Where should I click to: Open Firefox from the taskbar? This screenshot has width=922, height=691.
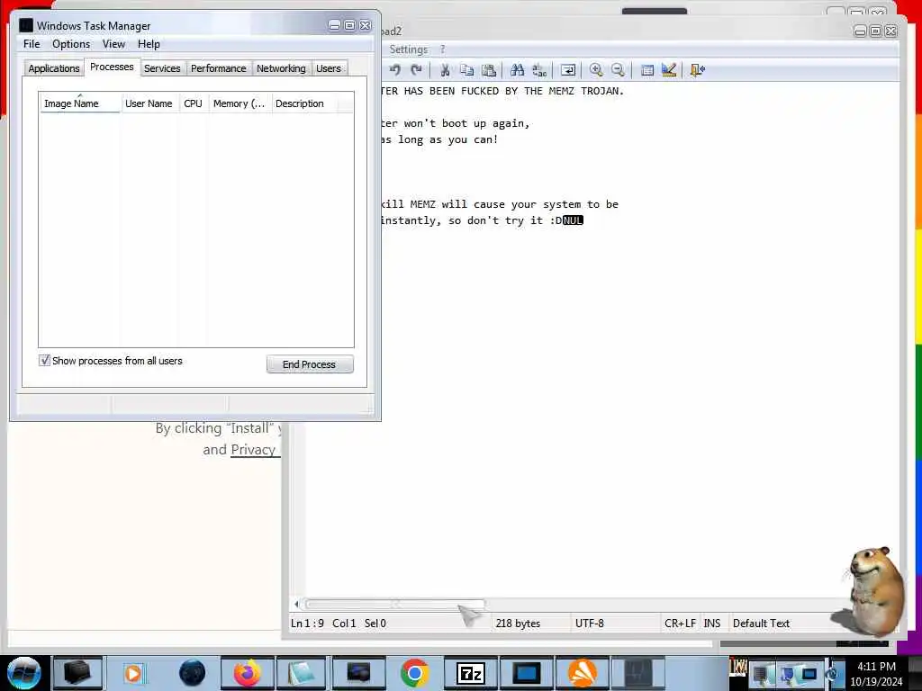248,673
